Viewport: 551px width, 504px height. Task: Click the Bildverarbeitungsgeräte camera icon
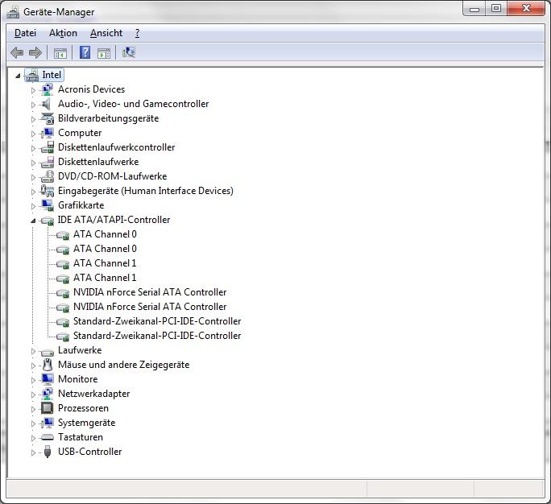[47, 118]
